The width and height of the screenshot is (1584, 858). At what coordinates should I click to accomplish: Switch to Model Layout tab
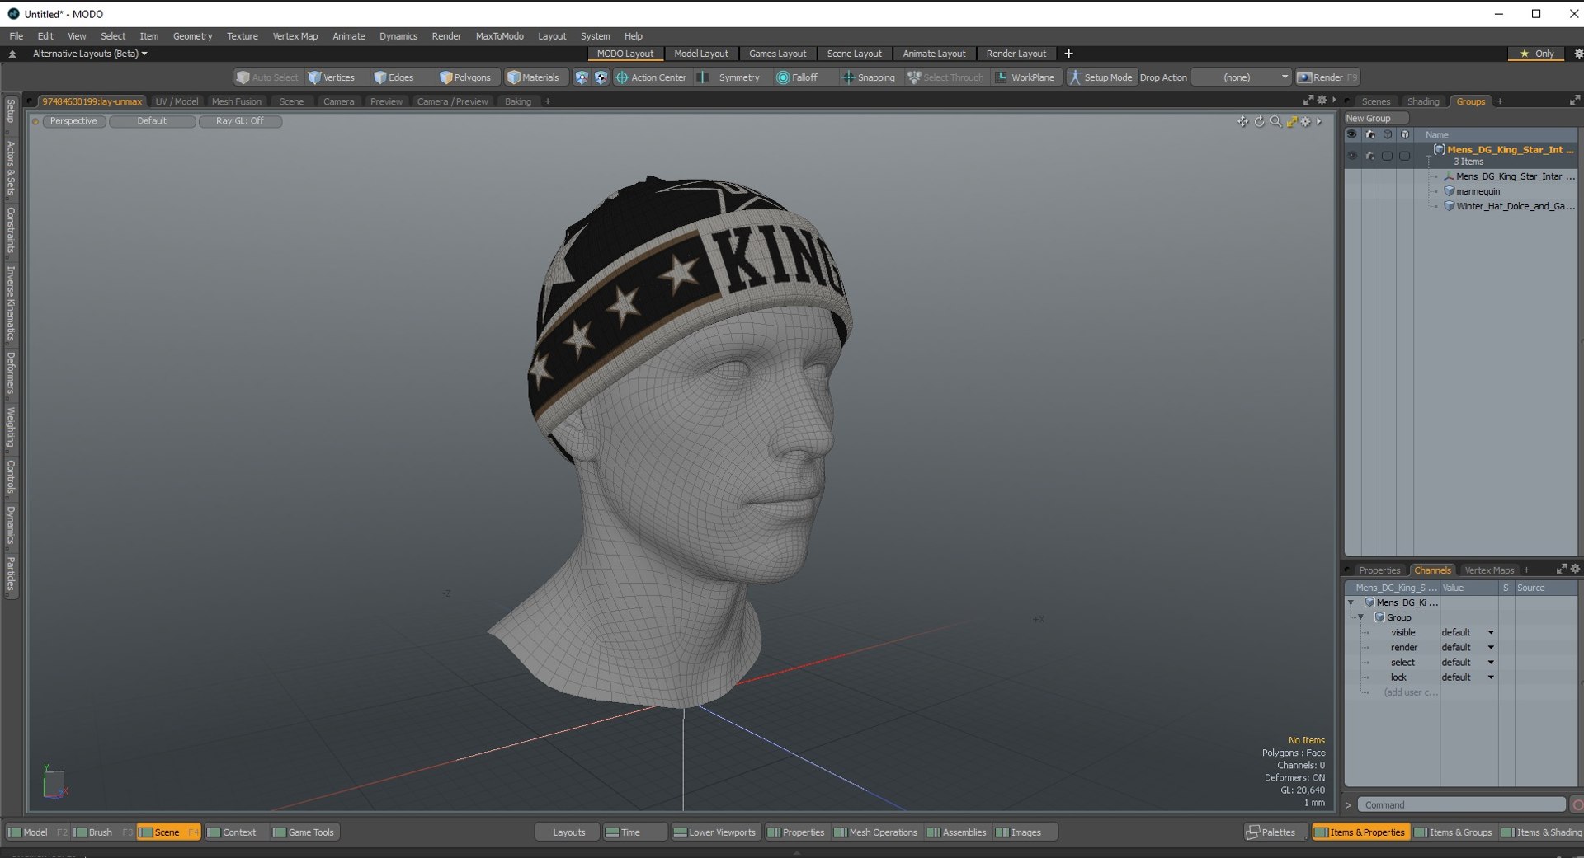[701, 54]
